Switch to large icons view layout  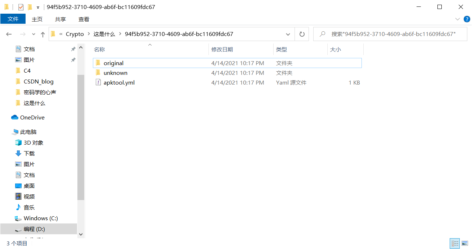click(x=464, y=244)
